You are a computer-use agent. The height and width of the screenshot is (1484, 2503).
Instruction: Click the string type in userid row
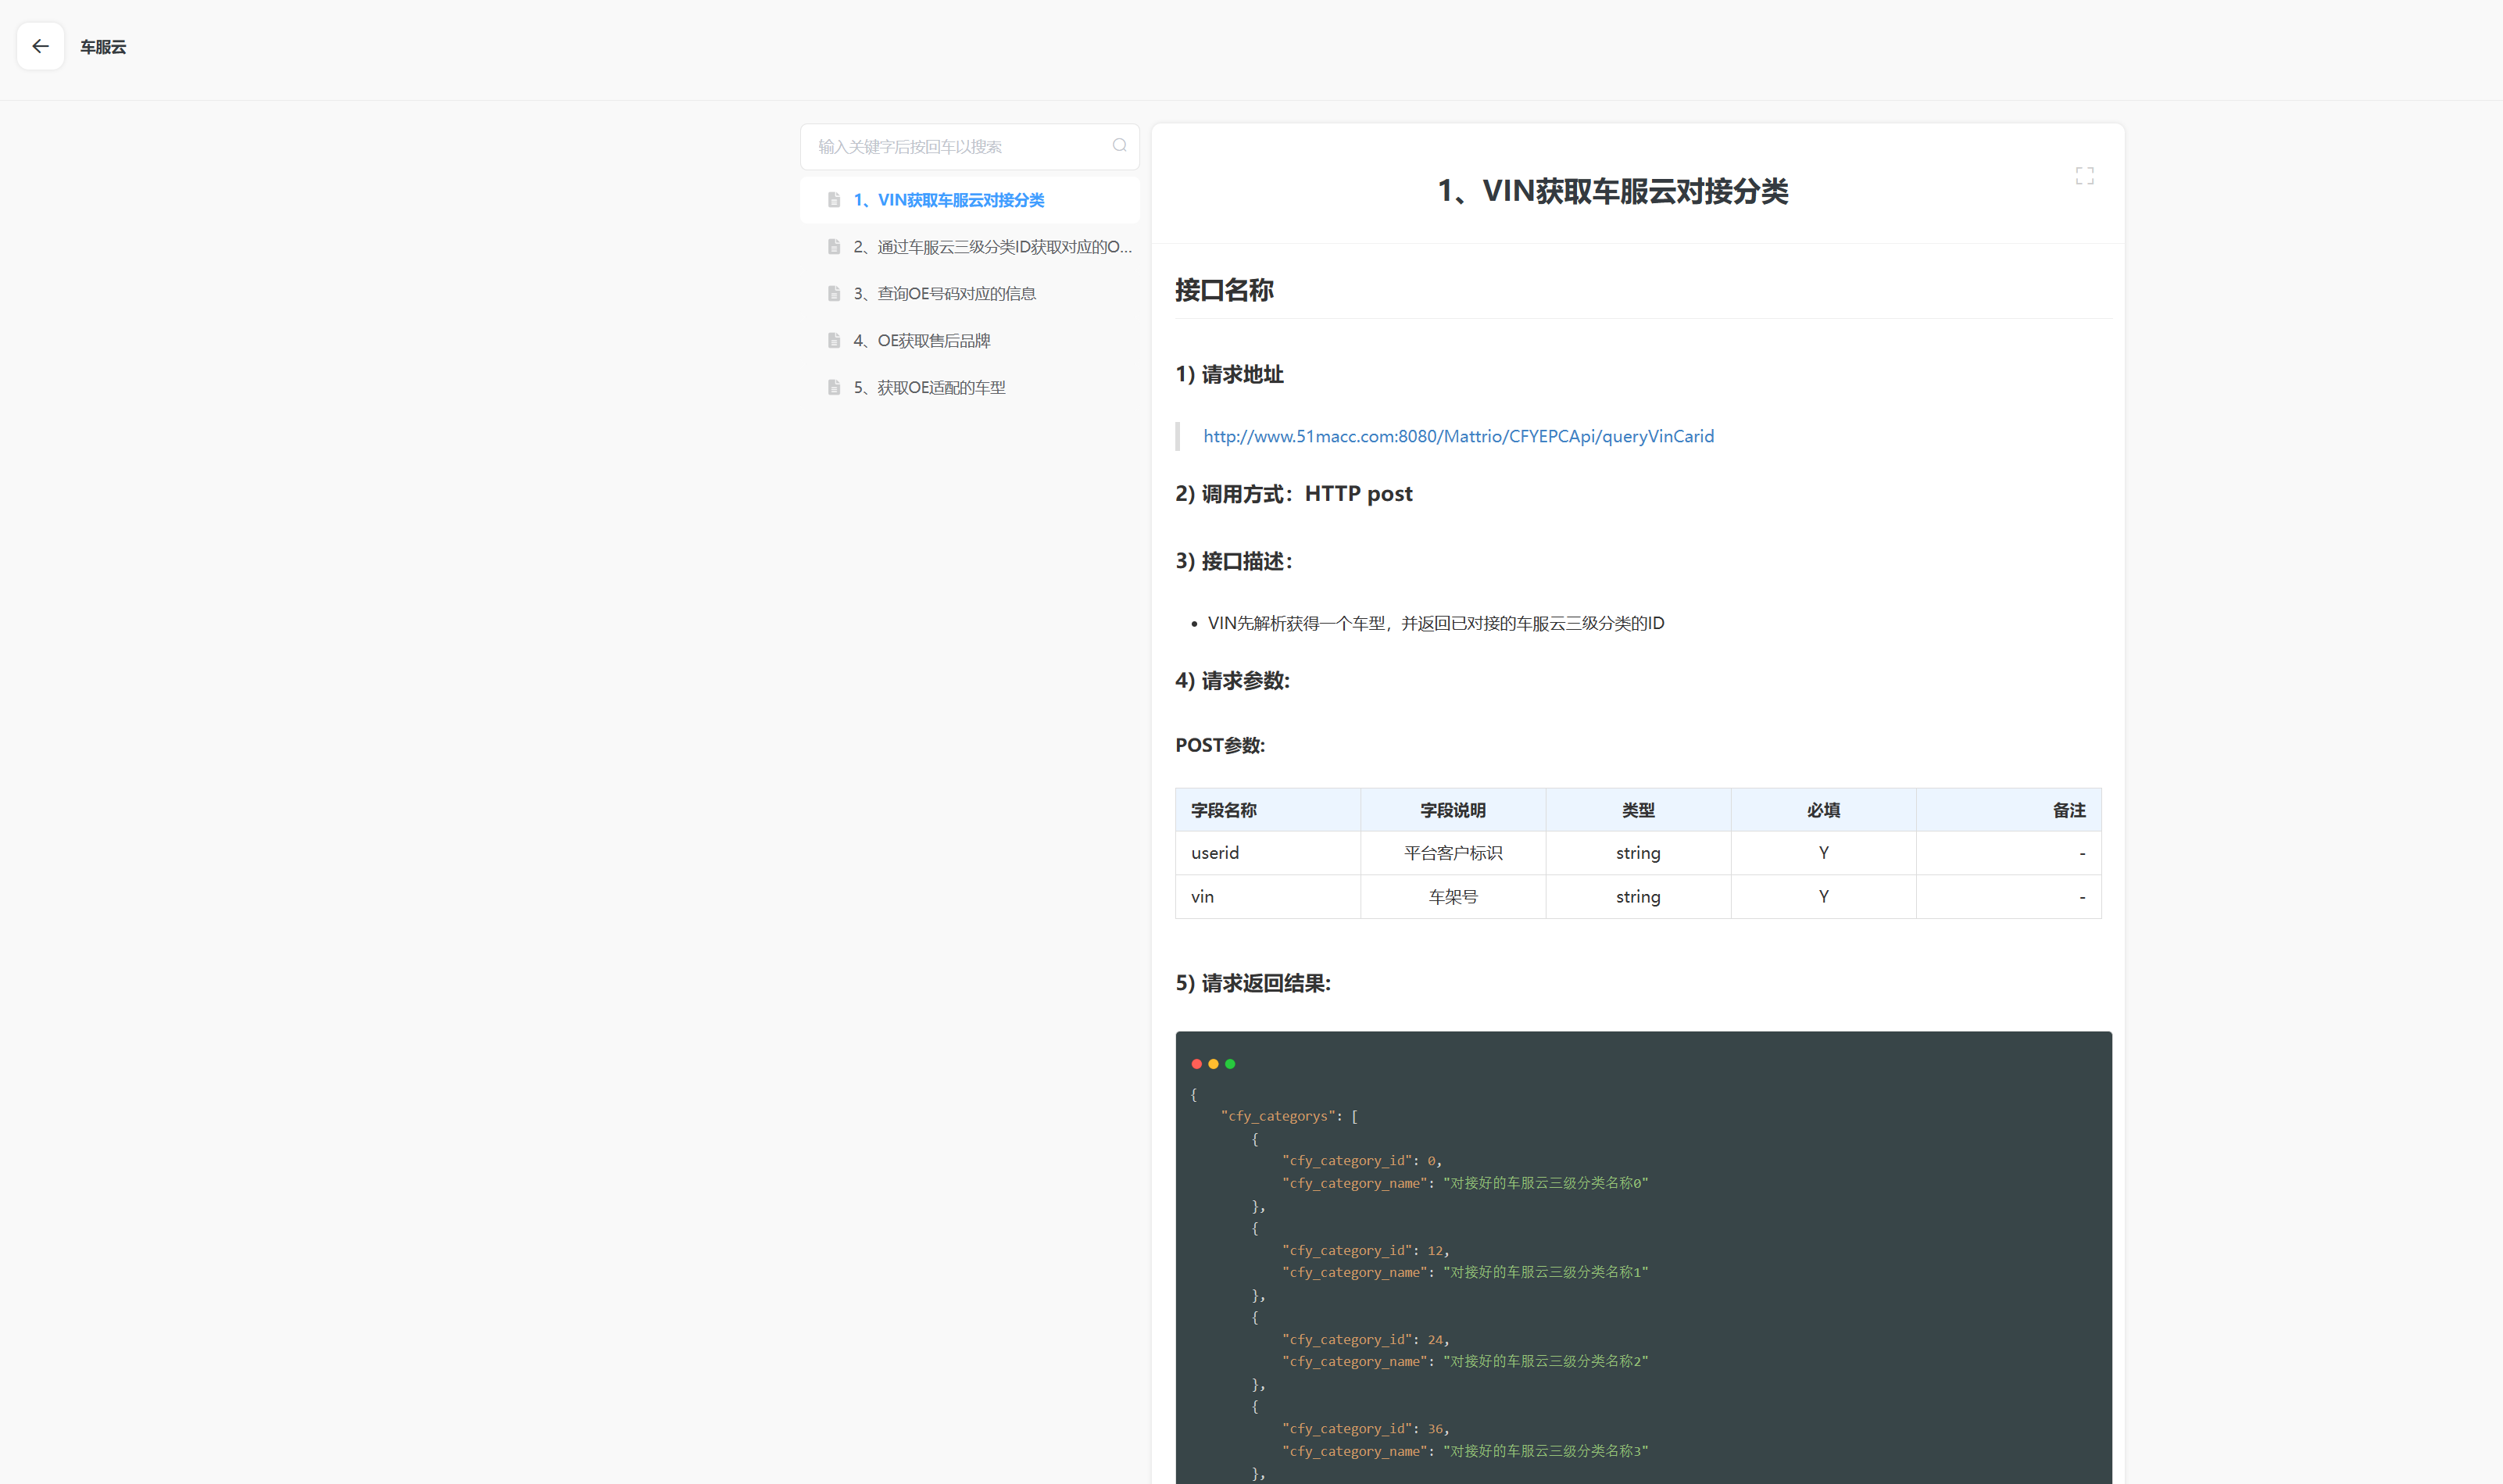[1638, 853]
